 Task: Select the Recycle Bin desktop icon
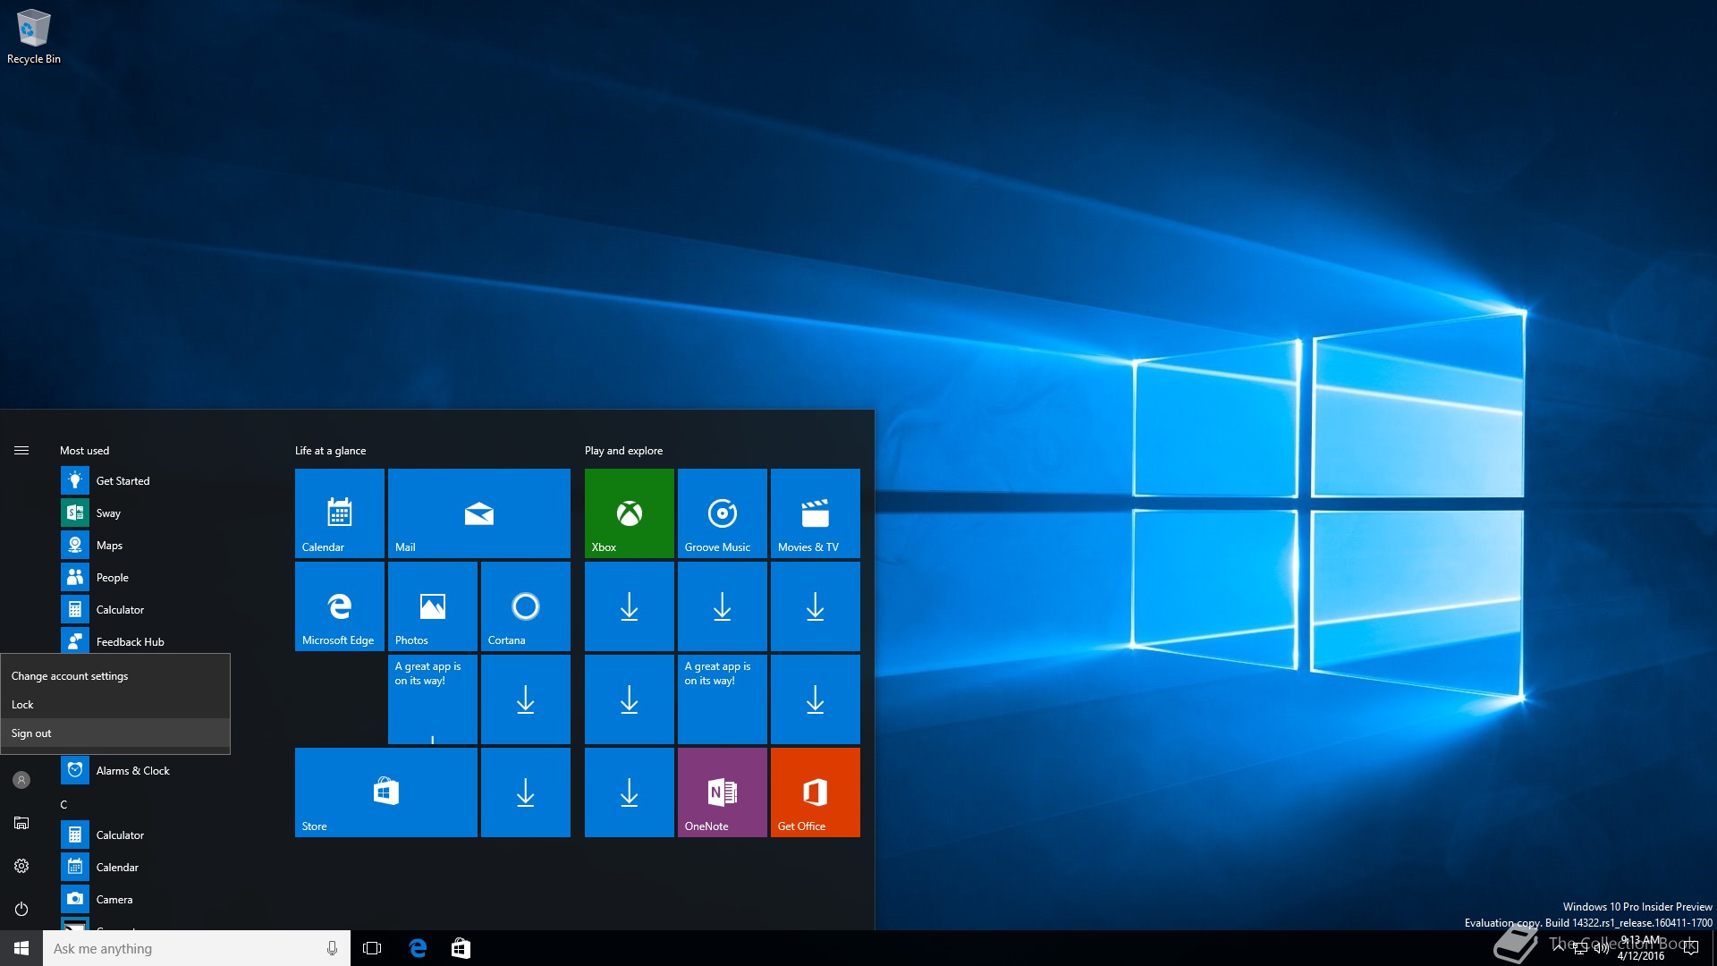(x=34, y=37)
